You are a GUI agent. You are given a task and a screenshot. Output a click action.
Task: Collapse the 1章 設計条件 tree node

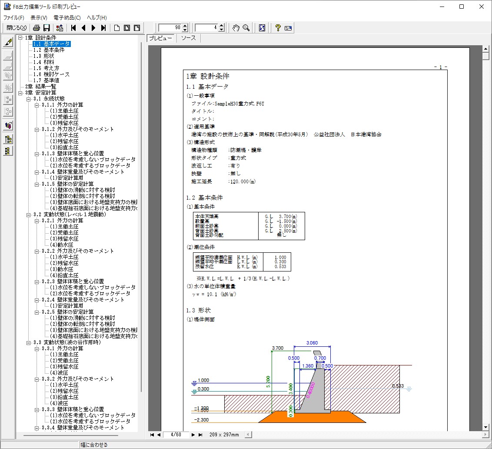pyautogui.click(x=20, y=38)
